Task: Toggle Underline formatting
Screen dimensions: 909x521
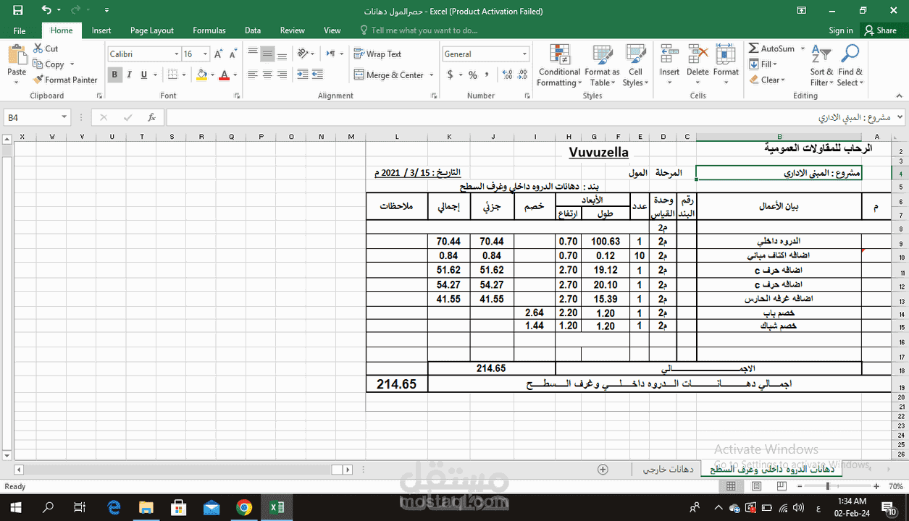Action: click(144, 75)
